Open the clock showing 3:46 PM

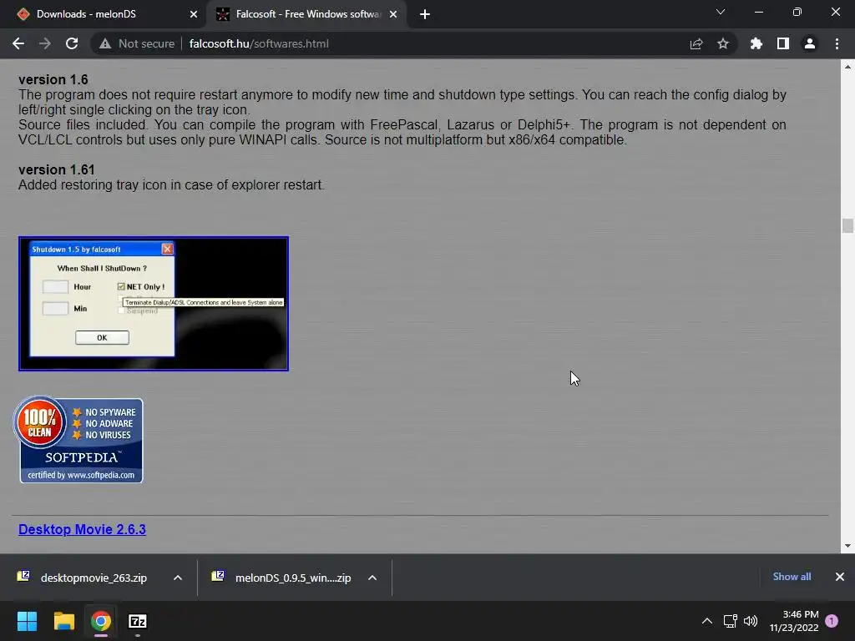pos(794,621)
